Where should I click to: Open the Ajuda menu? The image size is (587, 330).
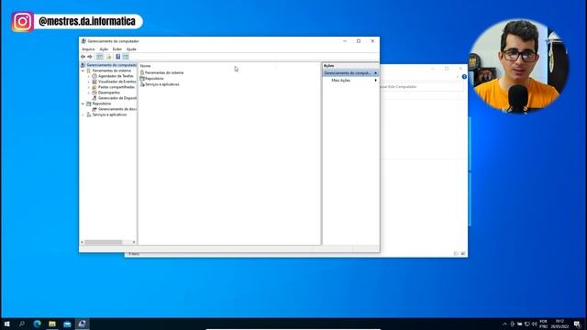131,49
